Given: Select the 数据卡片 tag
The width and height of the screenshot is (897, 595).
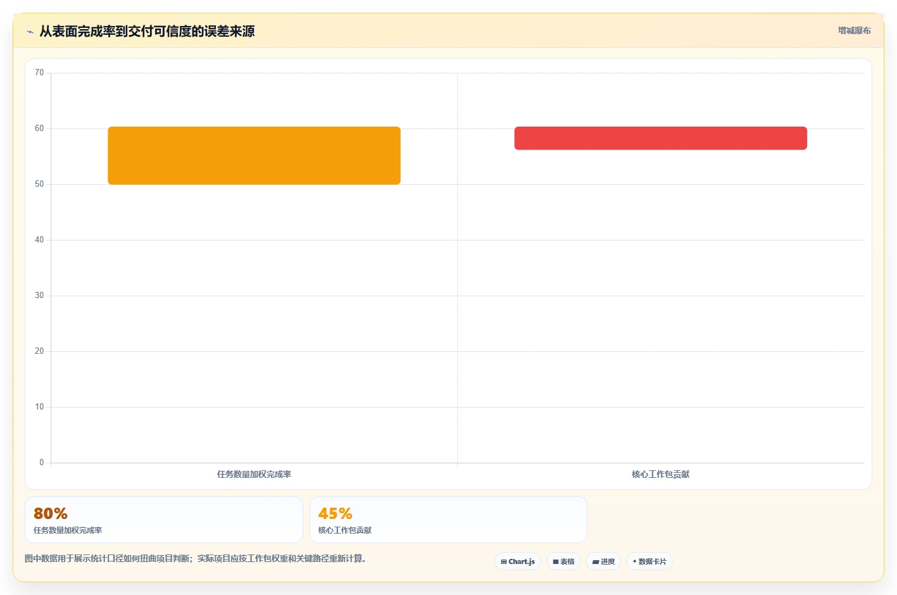Looking at the screenshot, I should pos(649,561).
